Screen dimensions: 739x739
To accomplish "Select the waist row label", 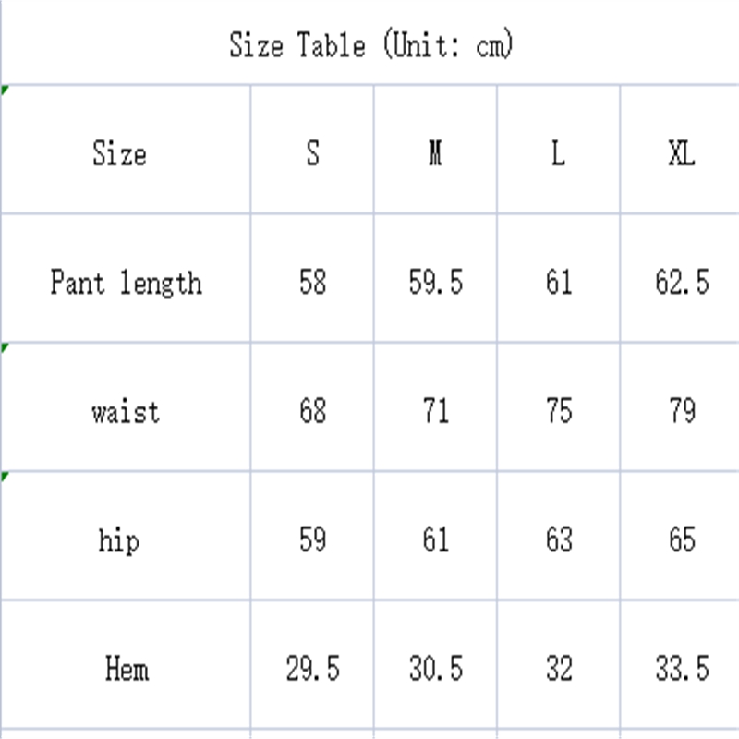I will (x=126, y=410).
